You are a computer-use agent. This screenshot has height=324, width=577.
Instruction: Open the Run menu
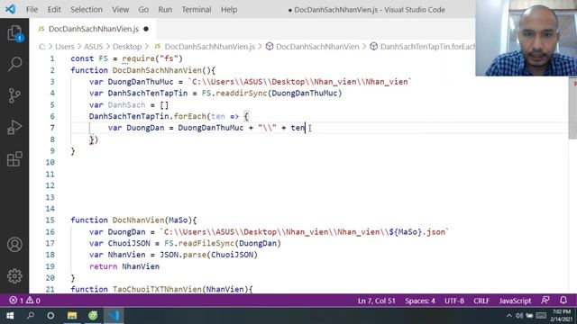click(165, 10)
